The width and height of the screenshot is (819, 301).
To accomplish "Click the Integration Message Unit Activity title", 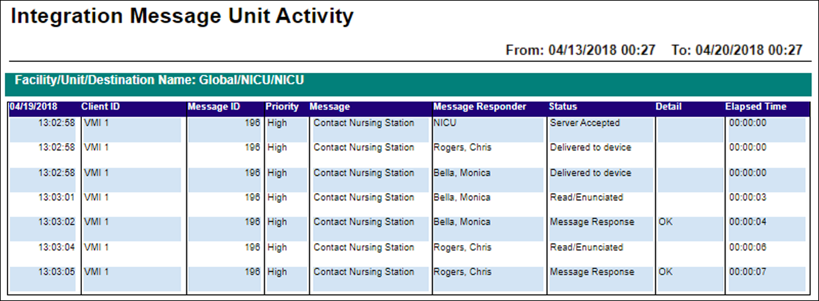I will click(183, 16).
